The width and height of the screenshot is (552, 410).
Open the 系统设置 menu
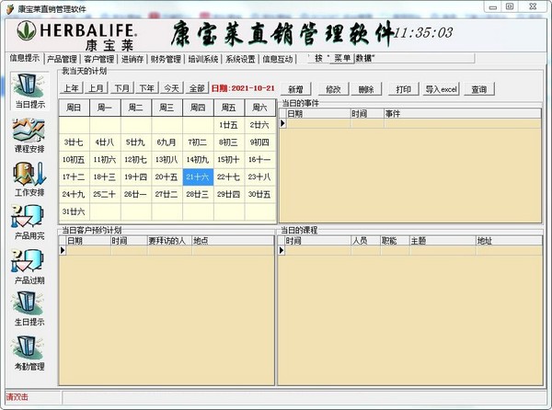pos(240,59)
